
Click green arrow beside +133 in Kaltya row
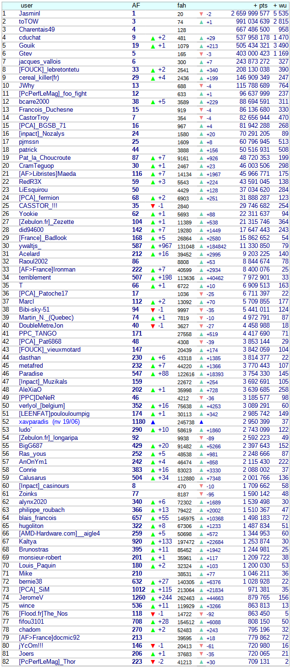(153, 542)
